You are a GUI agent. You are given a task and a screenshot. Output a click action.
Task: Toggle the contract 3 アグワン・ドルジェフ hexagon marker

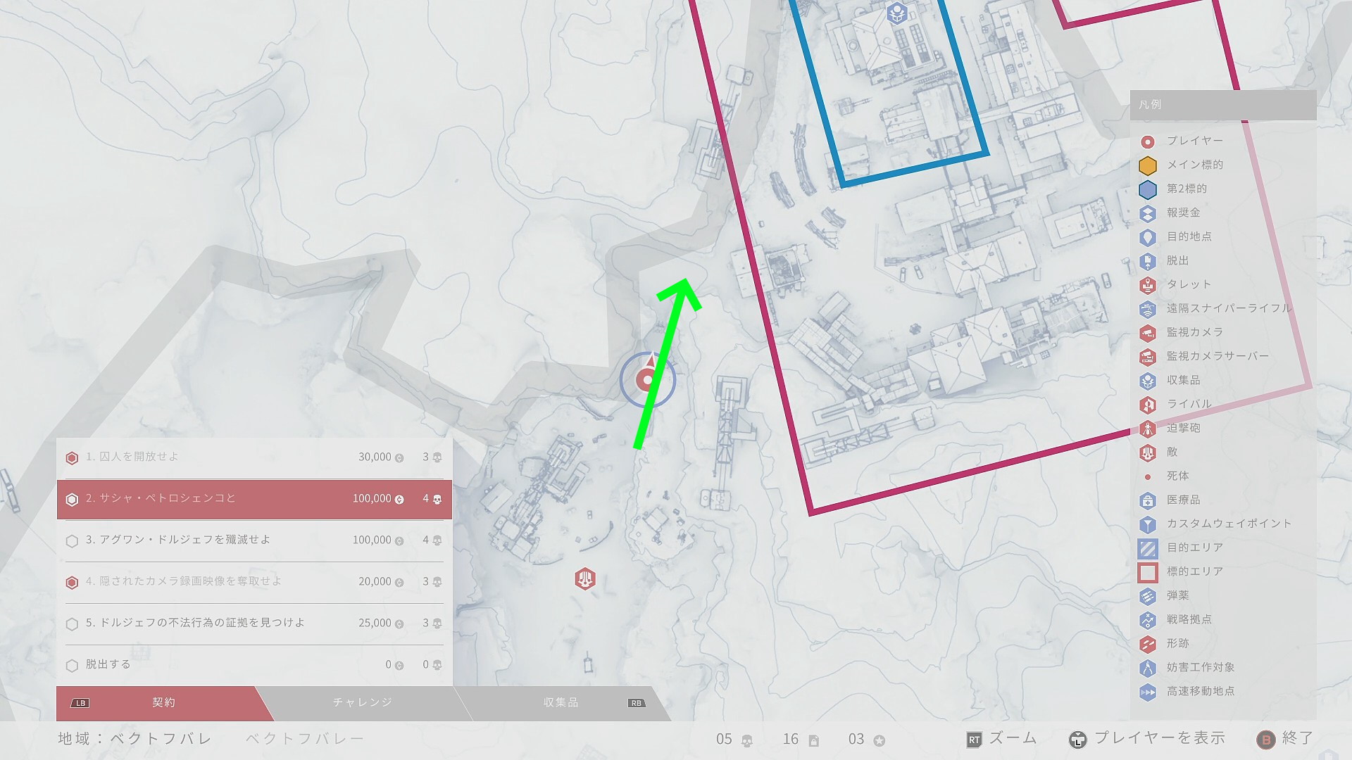click(72, 540)
